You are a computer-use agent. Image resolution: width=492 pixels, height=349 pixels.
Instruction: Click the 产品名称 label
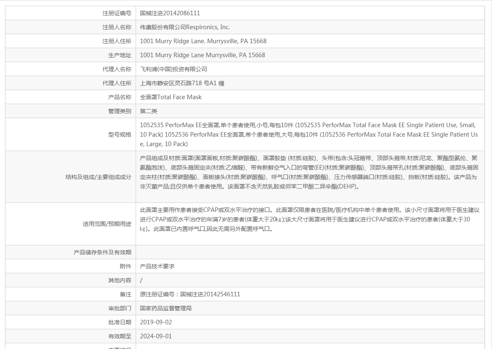pyautogui.click(x=120, y=98)
